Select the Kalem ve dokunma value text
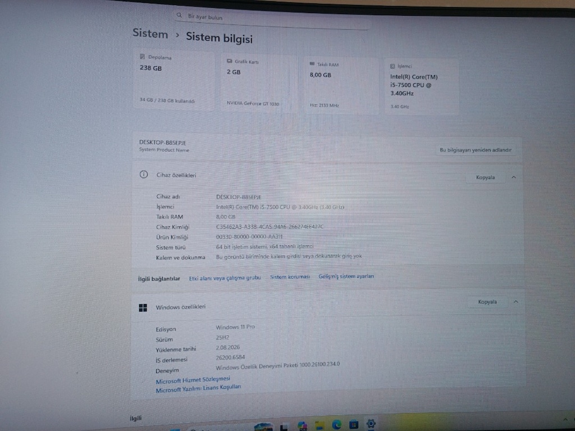 coord(289,256)
